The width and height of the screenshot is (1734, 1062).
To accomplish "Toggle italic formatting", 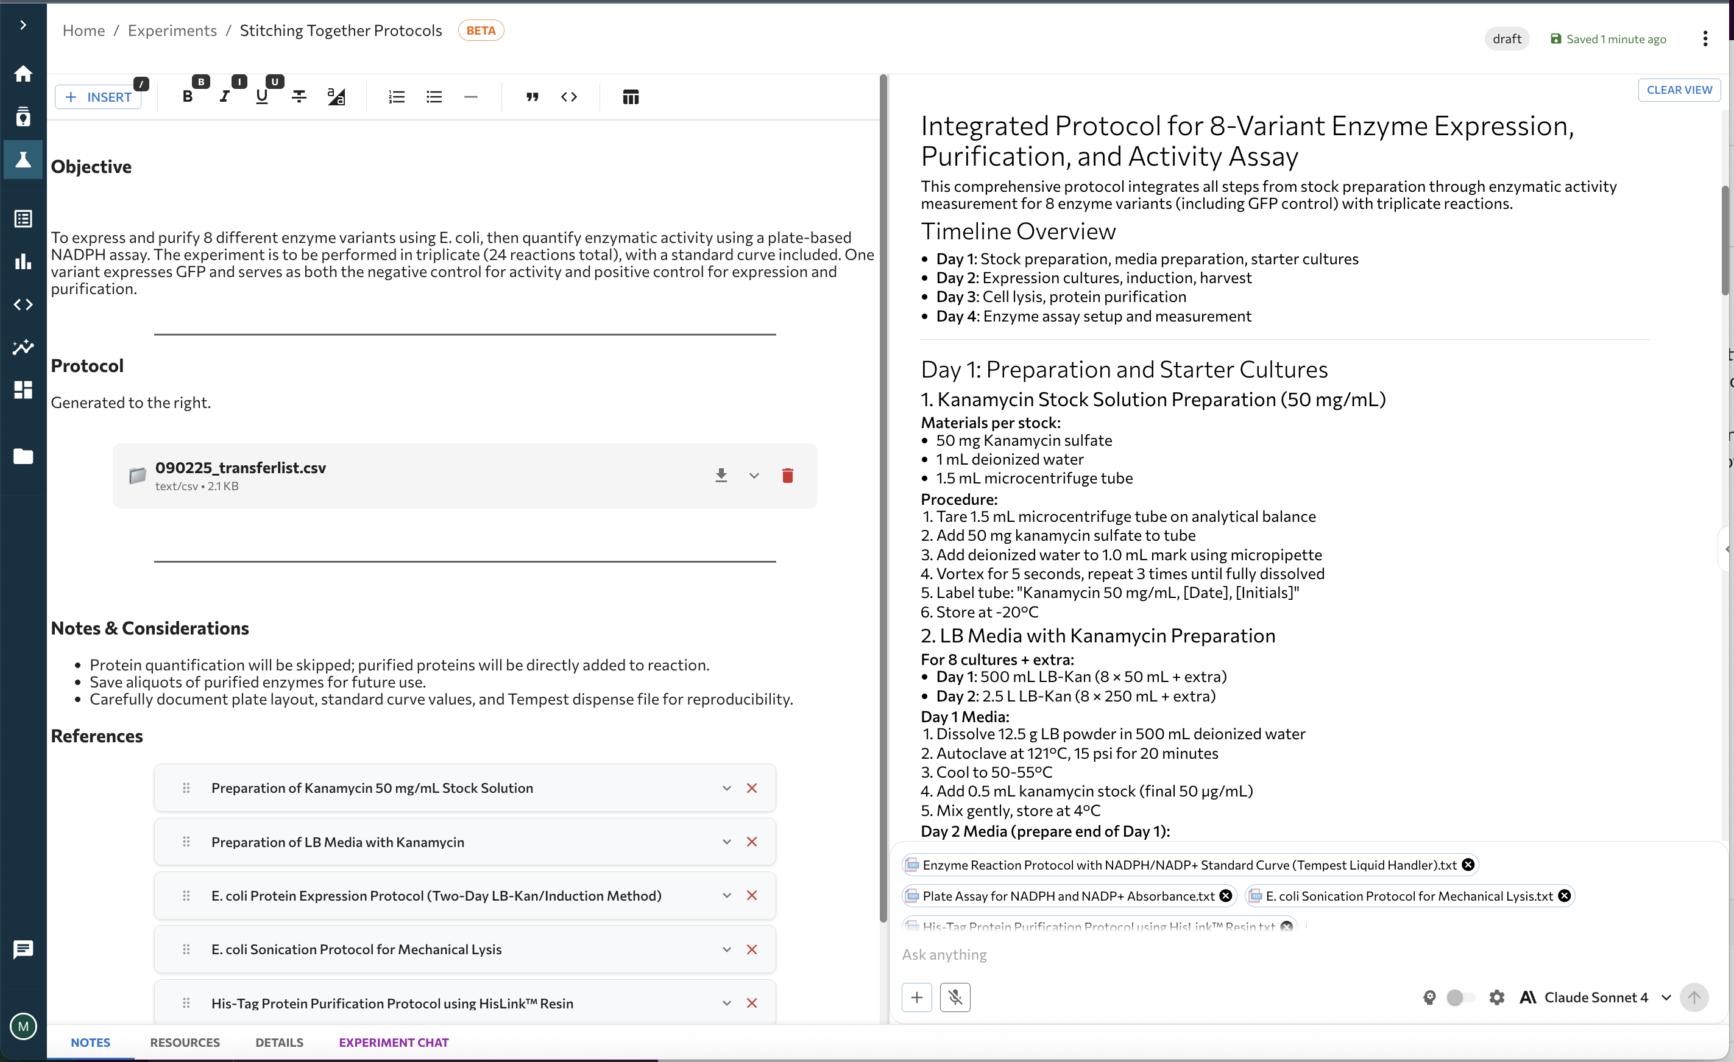I will point(224,97).
